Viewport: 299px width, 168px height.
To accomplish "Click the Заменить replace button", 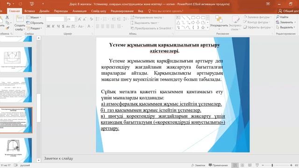I will pos(285,22).
